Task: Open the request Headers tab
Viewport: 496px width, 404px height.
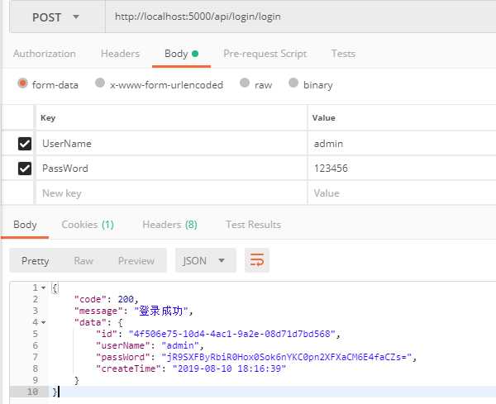Action: click(120, 54)
